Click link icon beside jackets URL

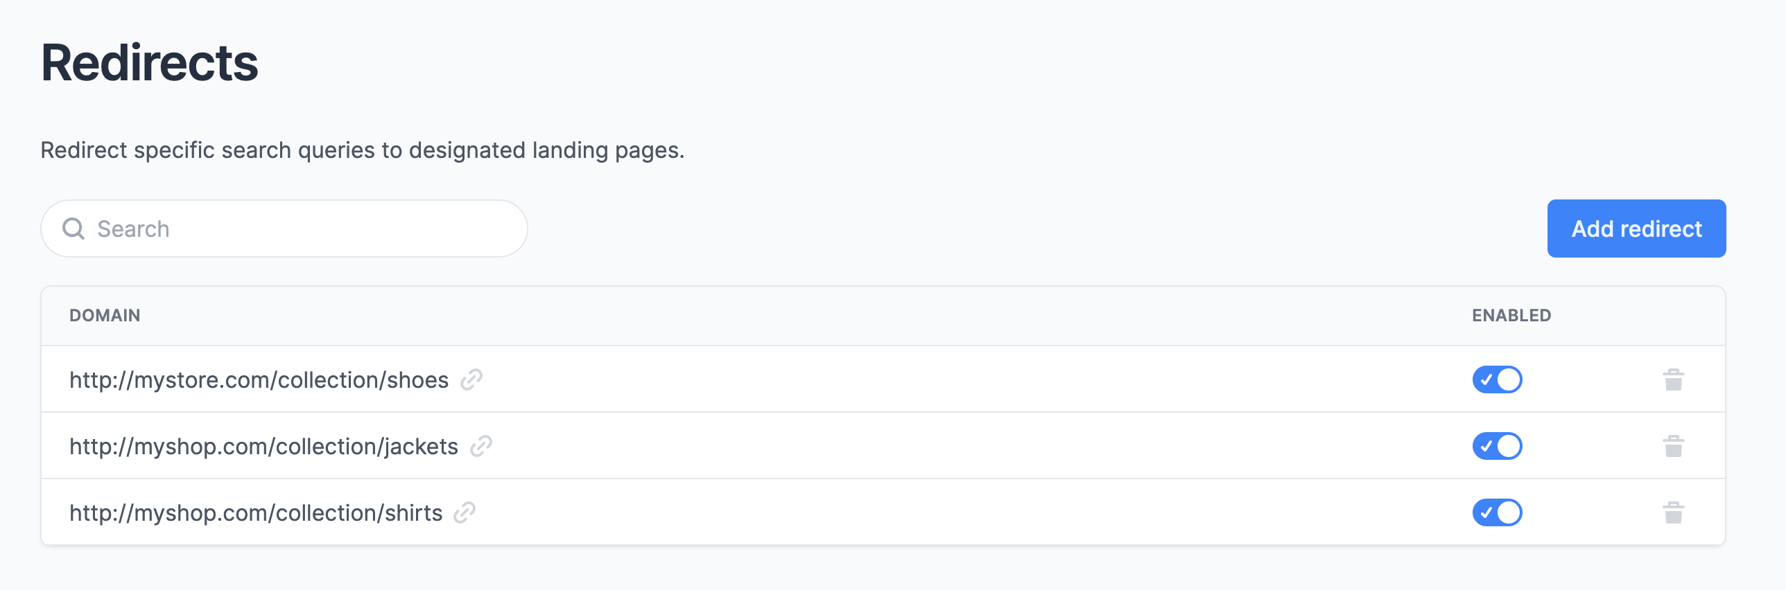(481, 446)
